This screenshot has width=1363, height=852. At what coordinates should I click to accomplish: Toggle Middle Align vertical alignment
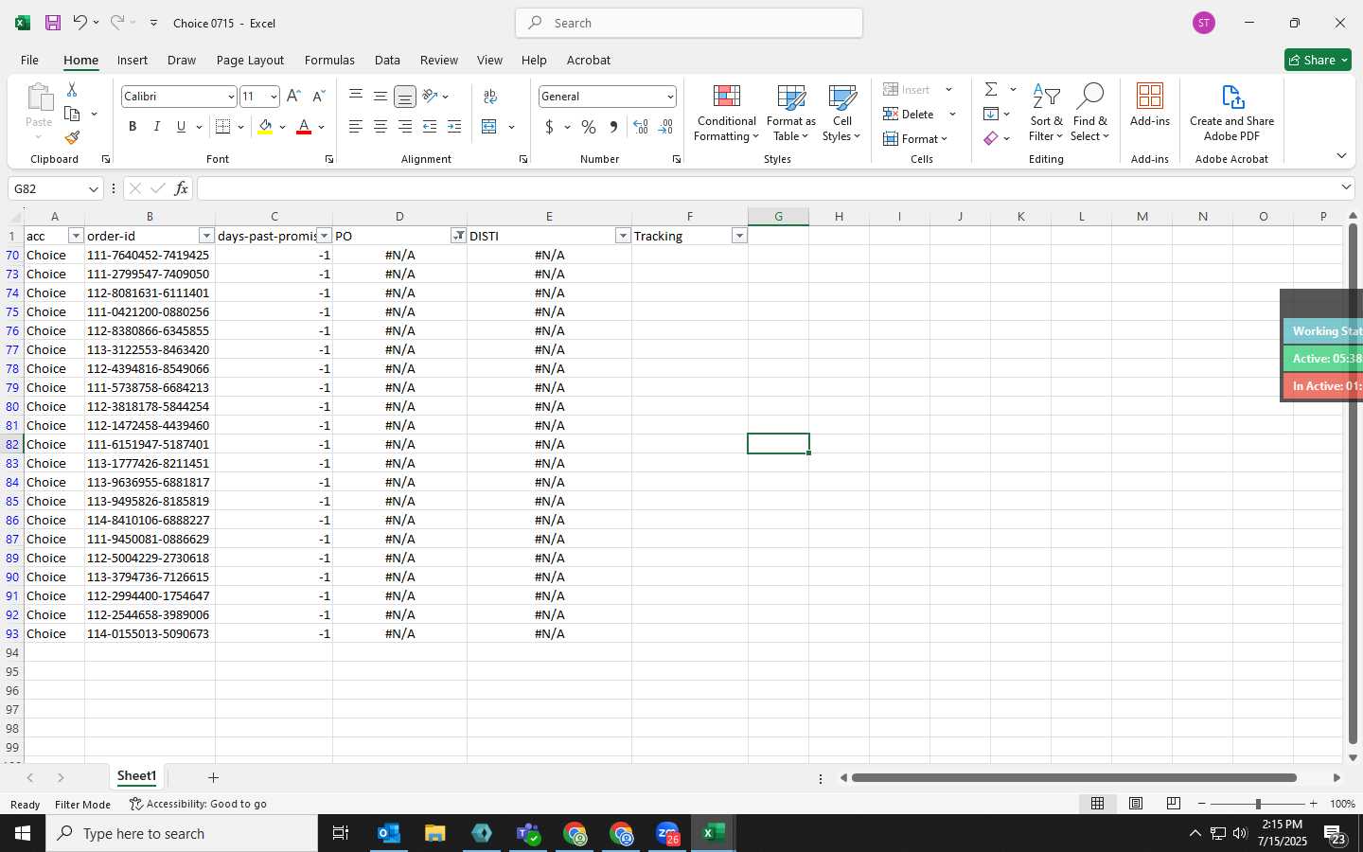click(x=381, y=96)
